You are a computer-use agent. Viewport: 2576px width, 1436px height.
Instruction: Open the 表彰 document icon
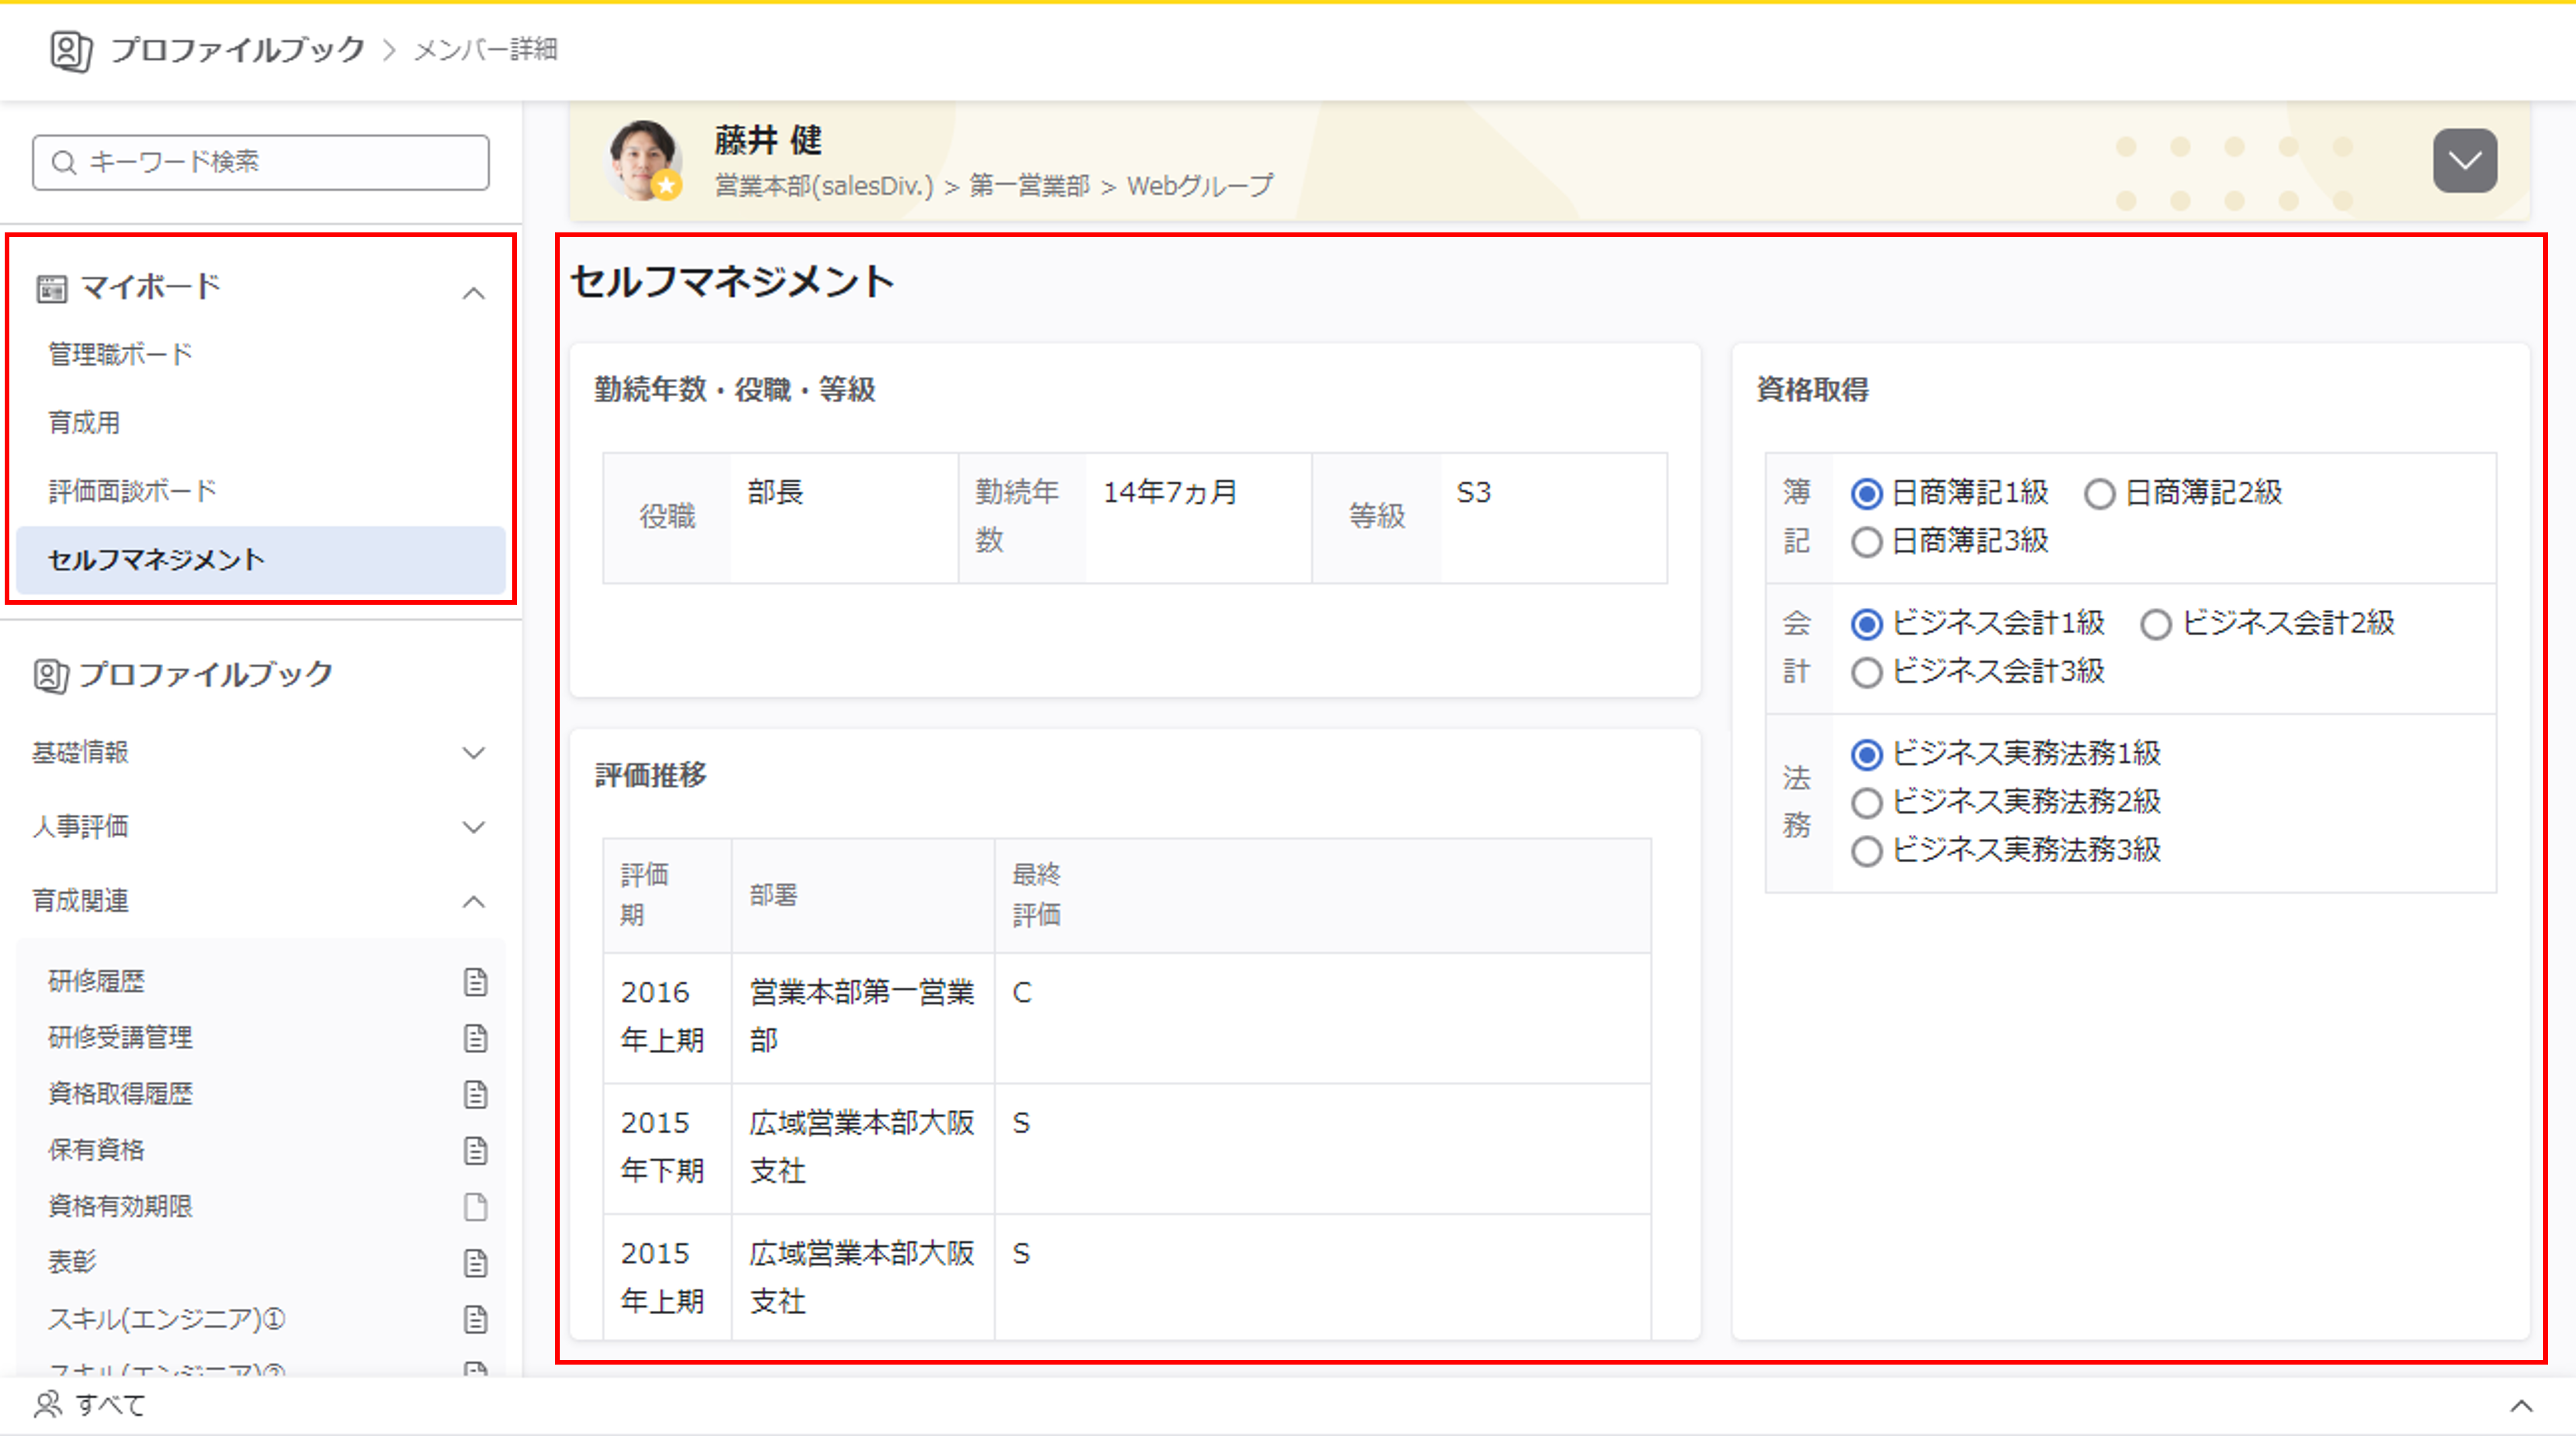pos(477,1261)
